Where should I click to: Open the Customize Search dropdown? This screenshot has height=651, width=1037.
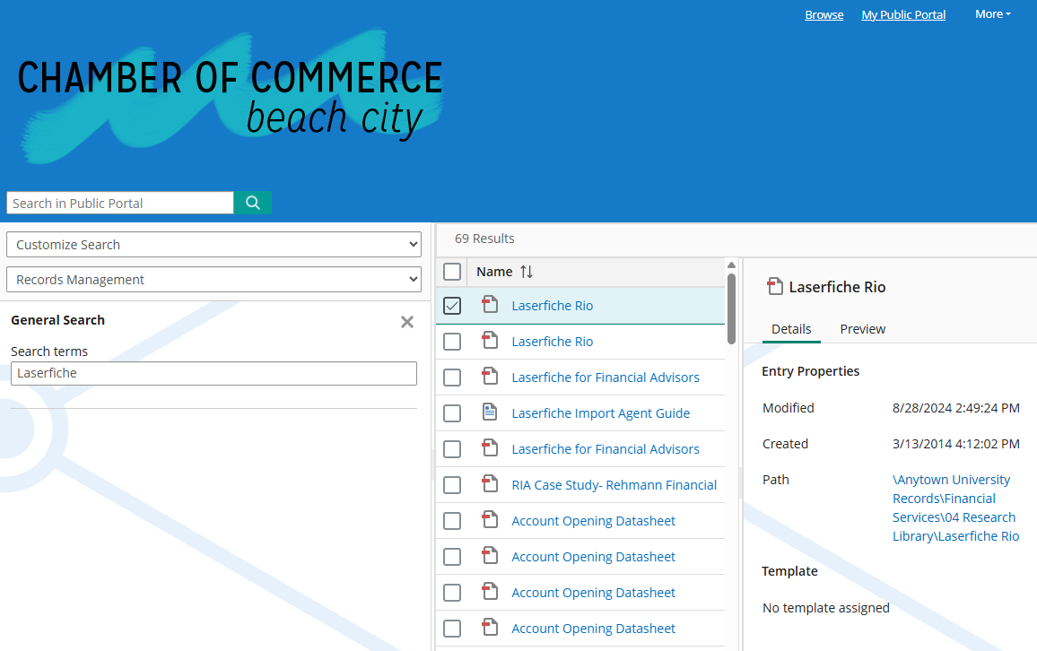coord(213,245)
